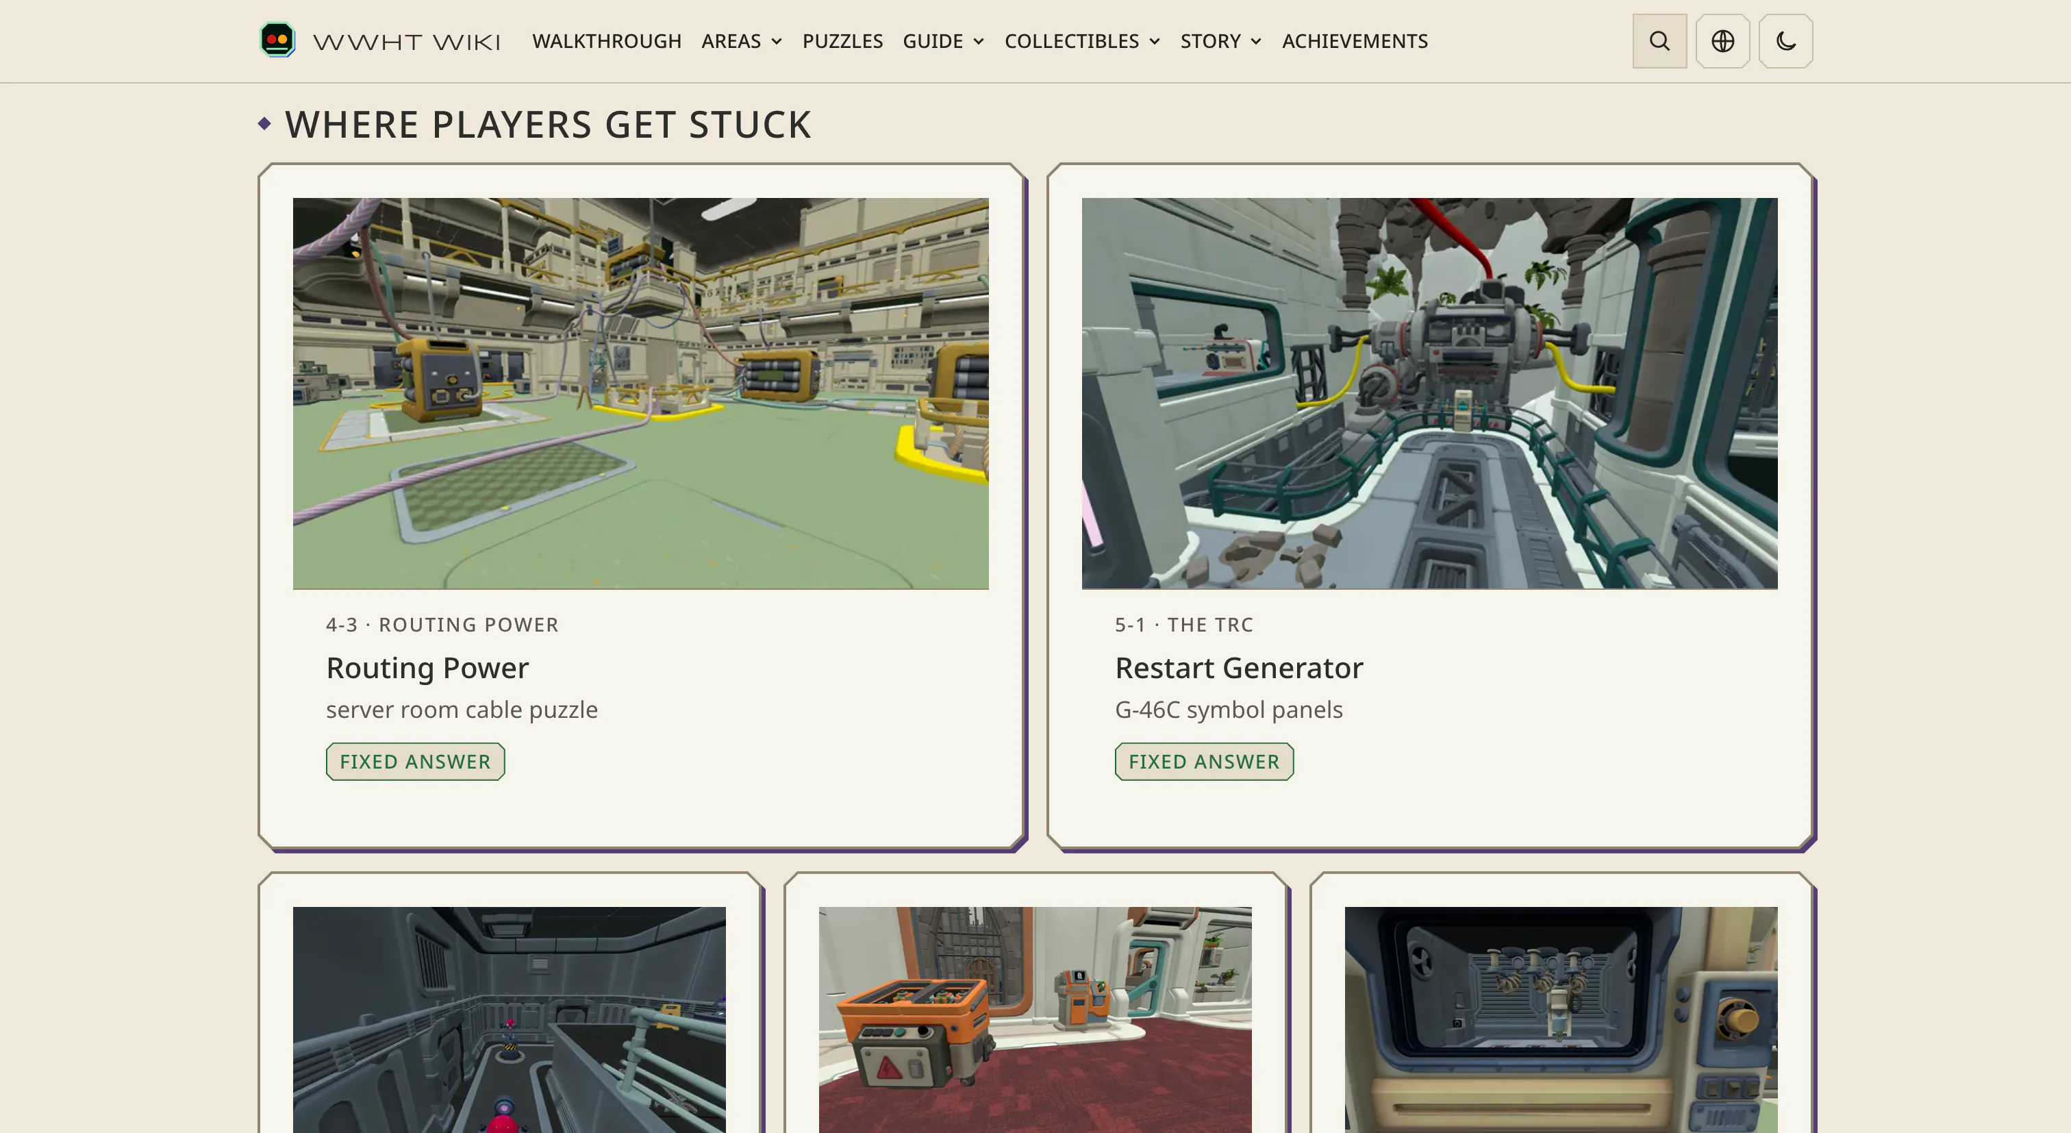Open the Routing Power title link
Screen dimensions: 2071x1133
tap(427, 668)
